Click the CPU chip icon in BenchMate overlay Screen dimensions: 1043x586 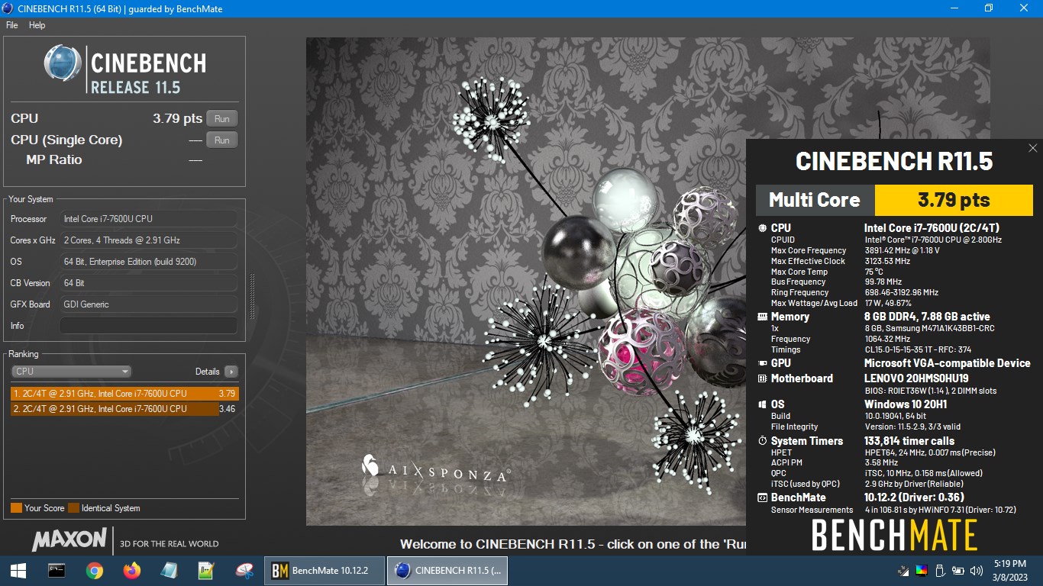762,228
